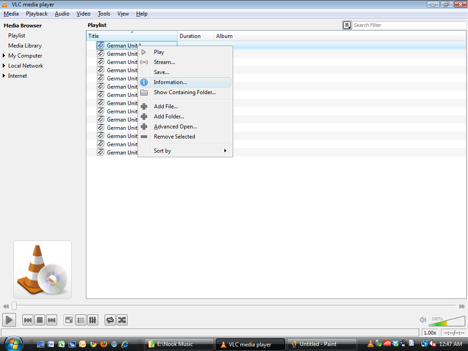Expand Local Network in Media Browser
468x351 pixels.
coord(4,66)
